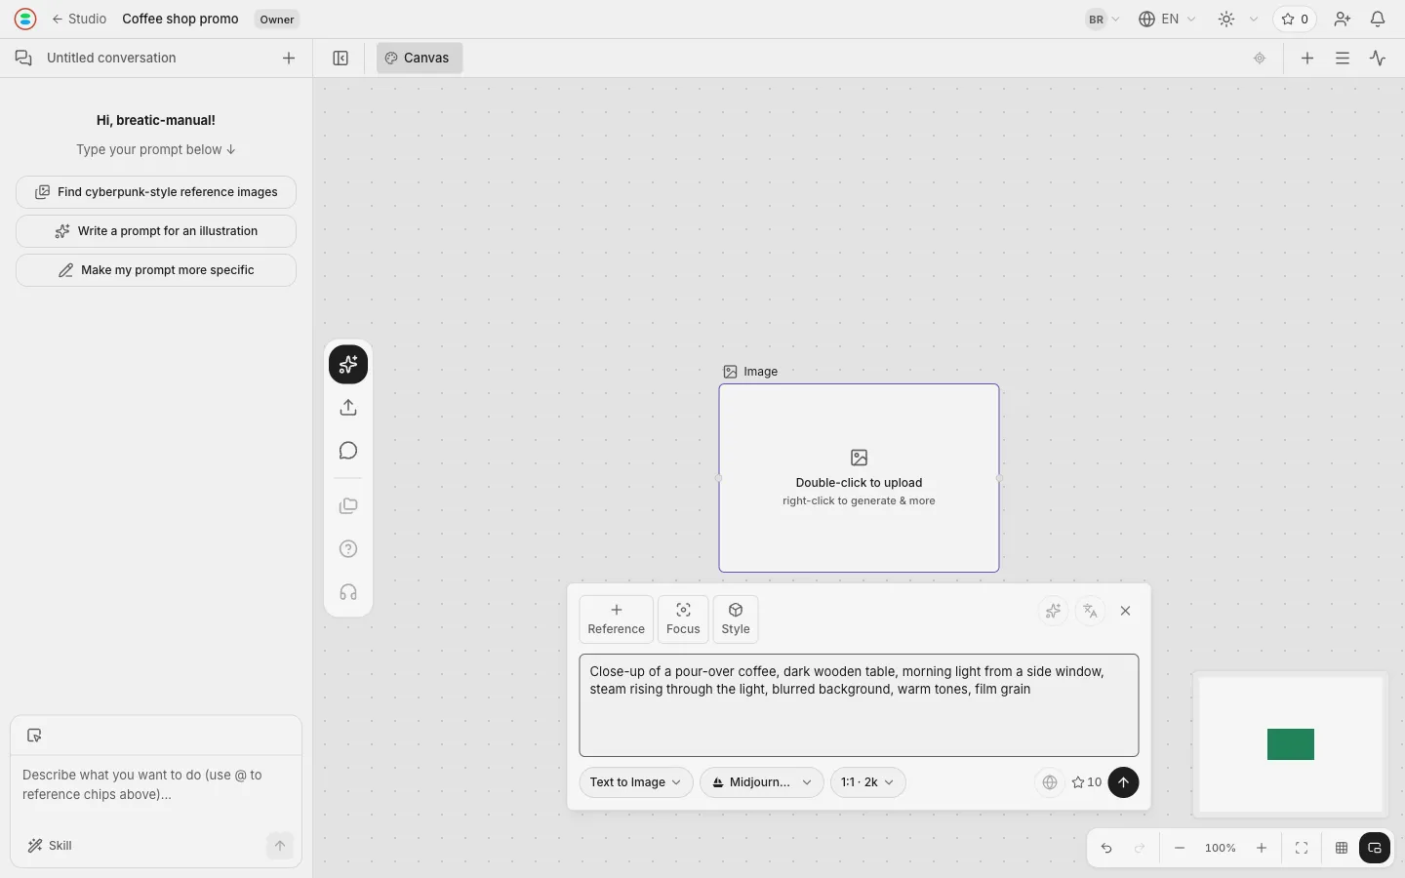Select the Image node upload placeholder

tap(859, 478)
